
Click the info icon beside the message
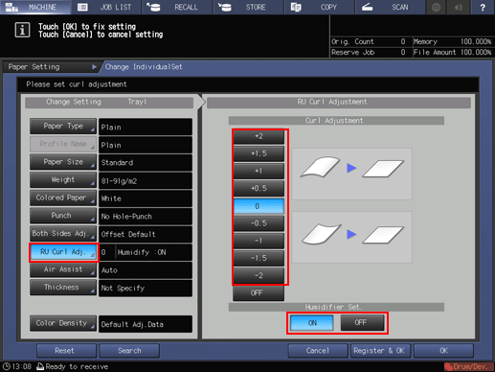point(22,31)
